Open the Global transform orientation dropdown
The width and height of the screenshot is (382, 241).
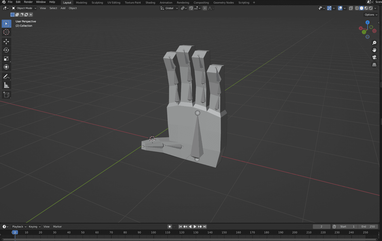point(169,8)
